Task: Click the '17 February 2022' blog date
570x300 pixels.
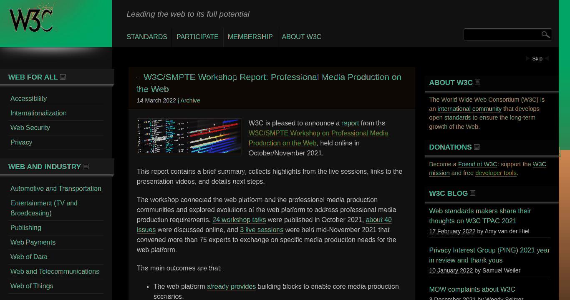Action: 452,231
